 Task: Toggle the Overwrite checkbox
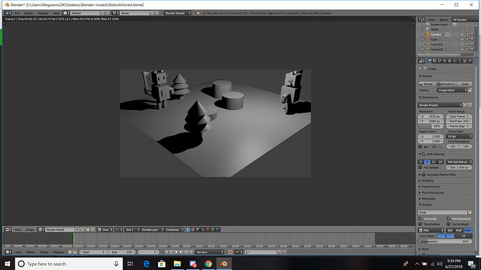click(420, 219)
